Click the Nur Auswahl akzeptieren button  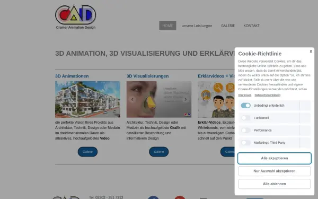click(x=274, y=171)
